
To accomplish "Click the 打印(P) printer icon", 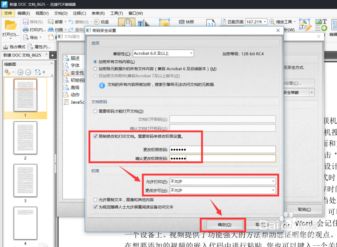I will [x=26, y=29].
